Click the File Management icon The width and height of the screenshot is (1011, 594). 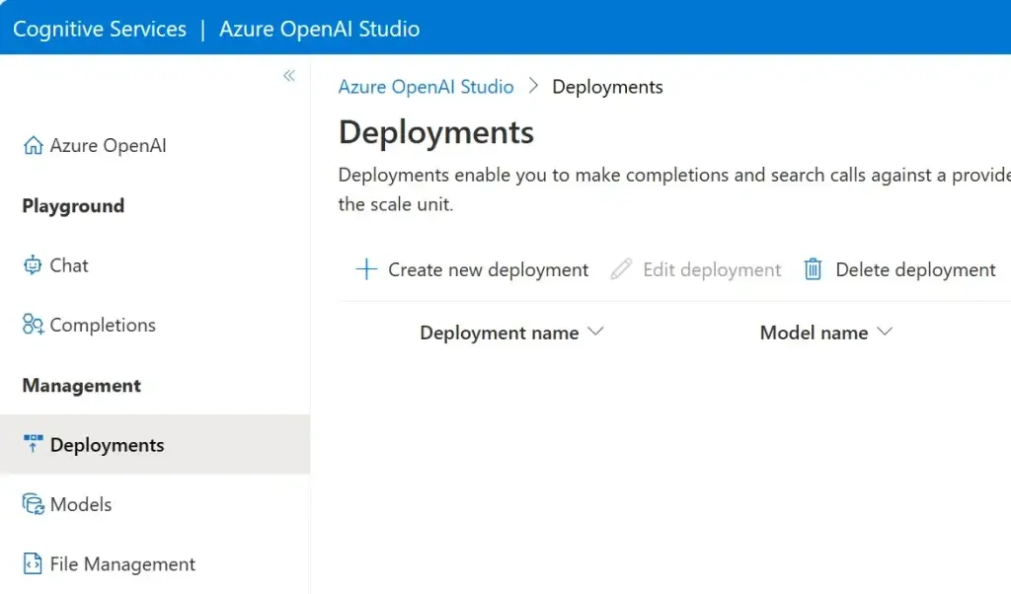(x=33, y=563)
